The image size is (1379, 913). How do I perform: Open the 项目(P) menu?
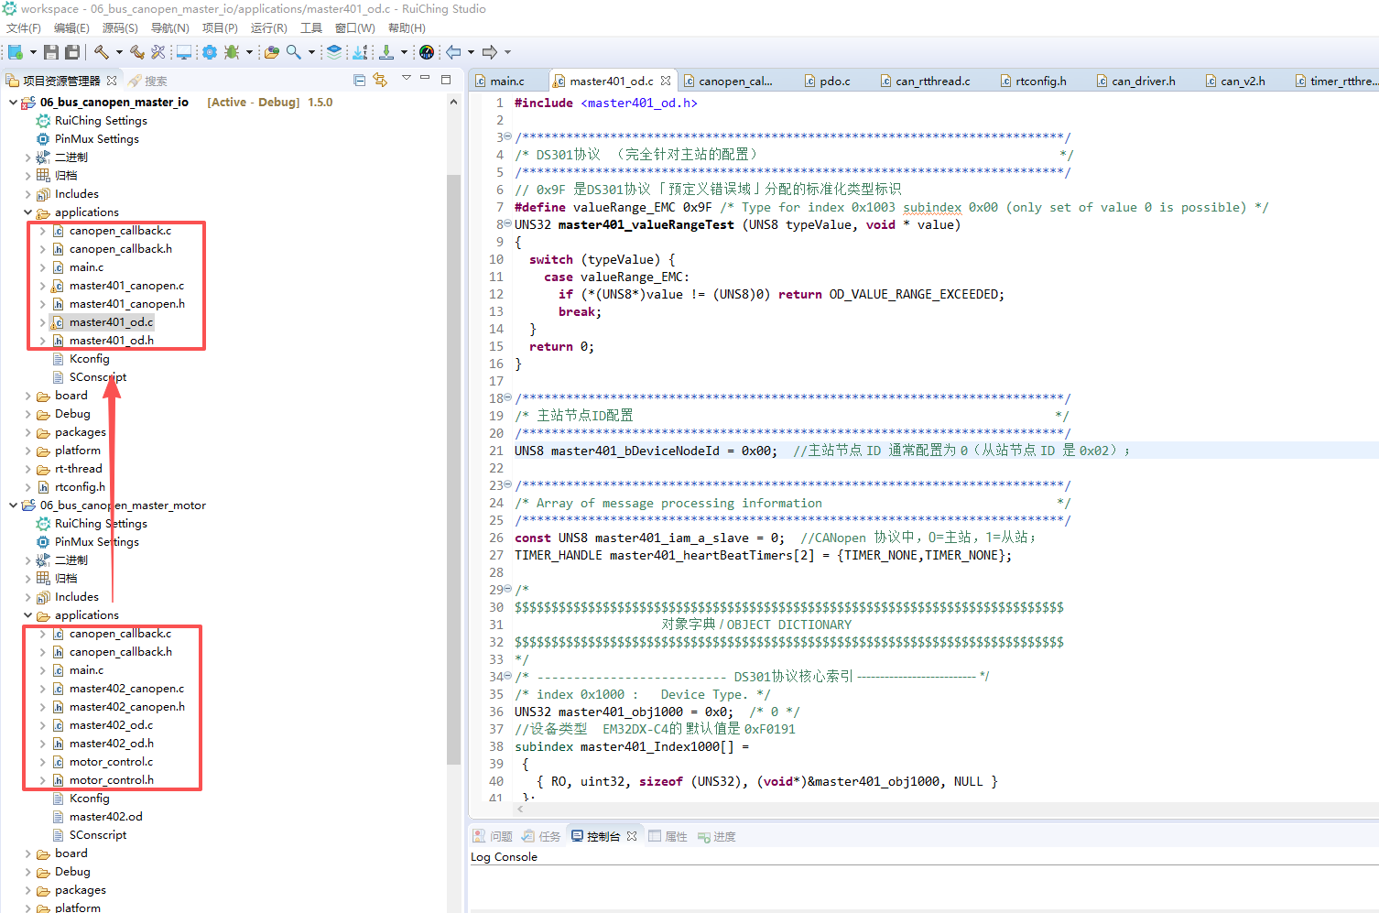(x=220, y=28)
